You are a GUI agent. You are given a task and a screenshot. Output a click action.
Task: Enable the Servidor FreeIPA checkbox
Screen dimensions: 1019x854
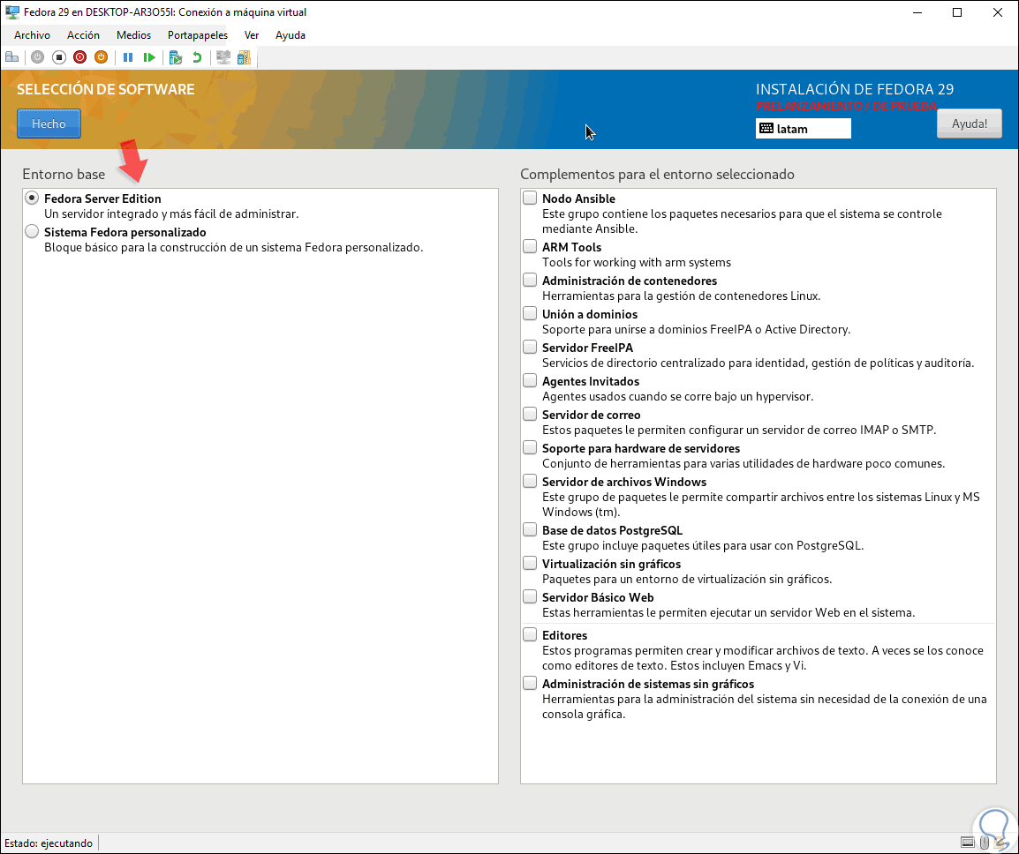[x=530, y=348]
